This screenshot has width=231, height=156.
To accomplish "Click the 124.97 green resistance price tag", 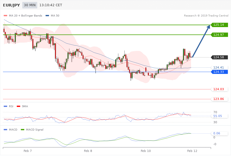I will (220, 35).
